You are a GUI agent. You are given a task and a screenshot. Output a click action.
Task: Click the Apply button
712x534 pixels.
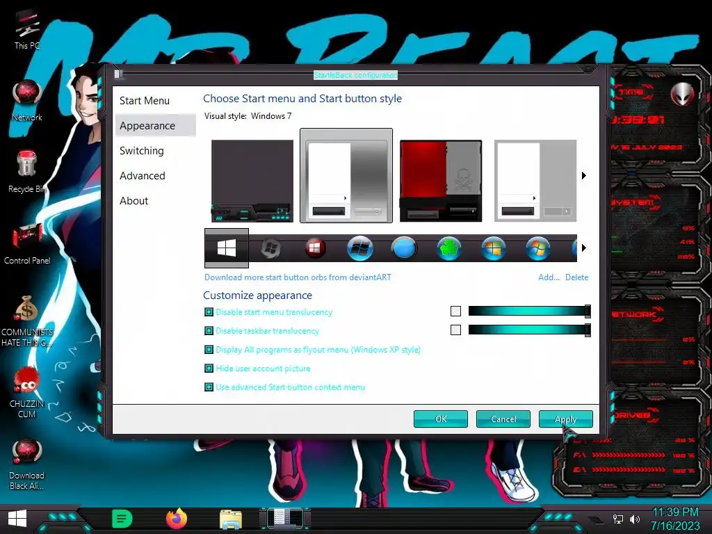click(x=565, y=419)
